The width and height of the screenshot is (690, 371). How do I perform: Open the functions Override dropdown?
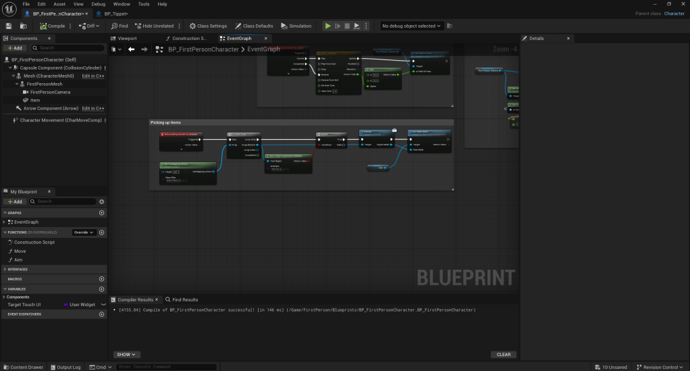pyautogui.click(x=84, y=232)
